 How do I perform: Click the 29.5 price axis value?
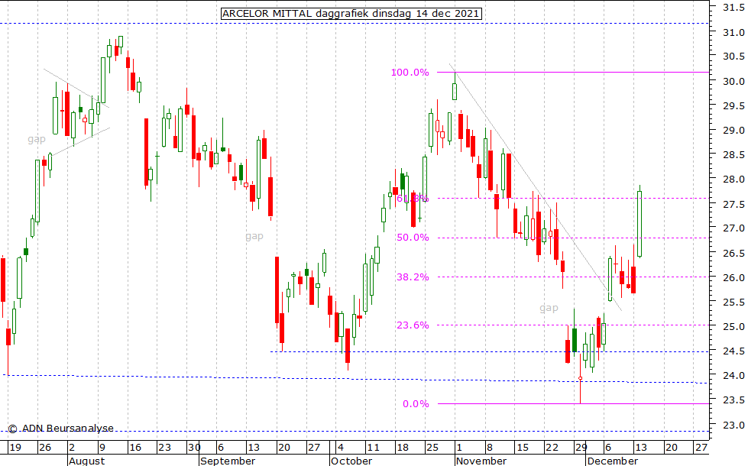(733, 106)
